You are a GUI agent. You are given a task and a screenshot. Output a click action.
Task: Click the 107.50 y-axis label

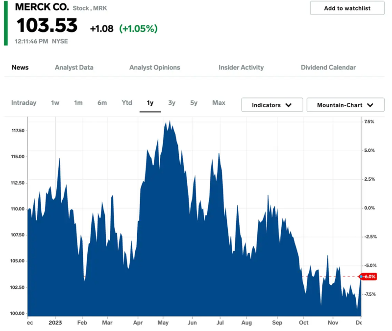18,235
